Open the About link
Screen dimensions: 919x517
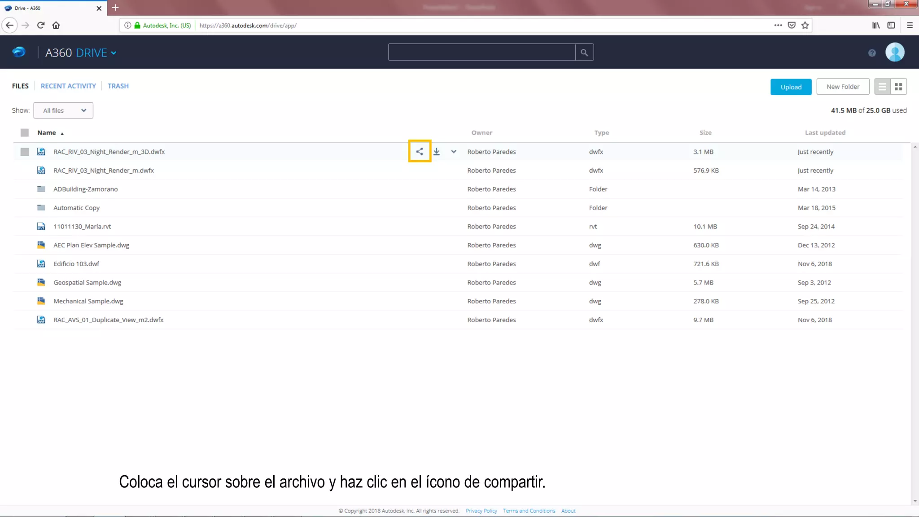point(568,511)
